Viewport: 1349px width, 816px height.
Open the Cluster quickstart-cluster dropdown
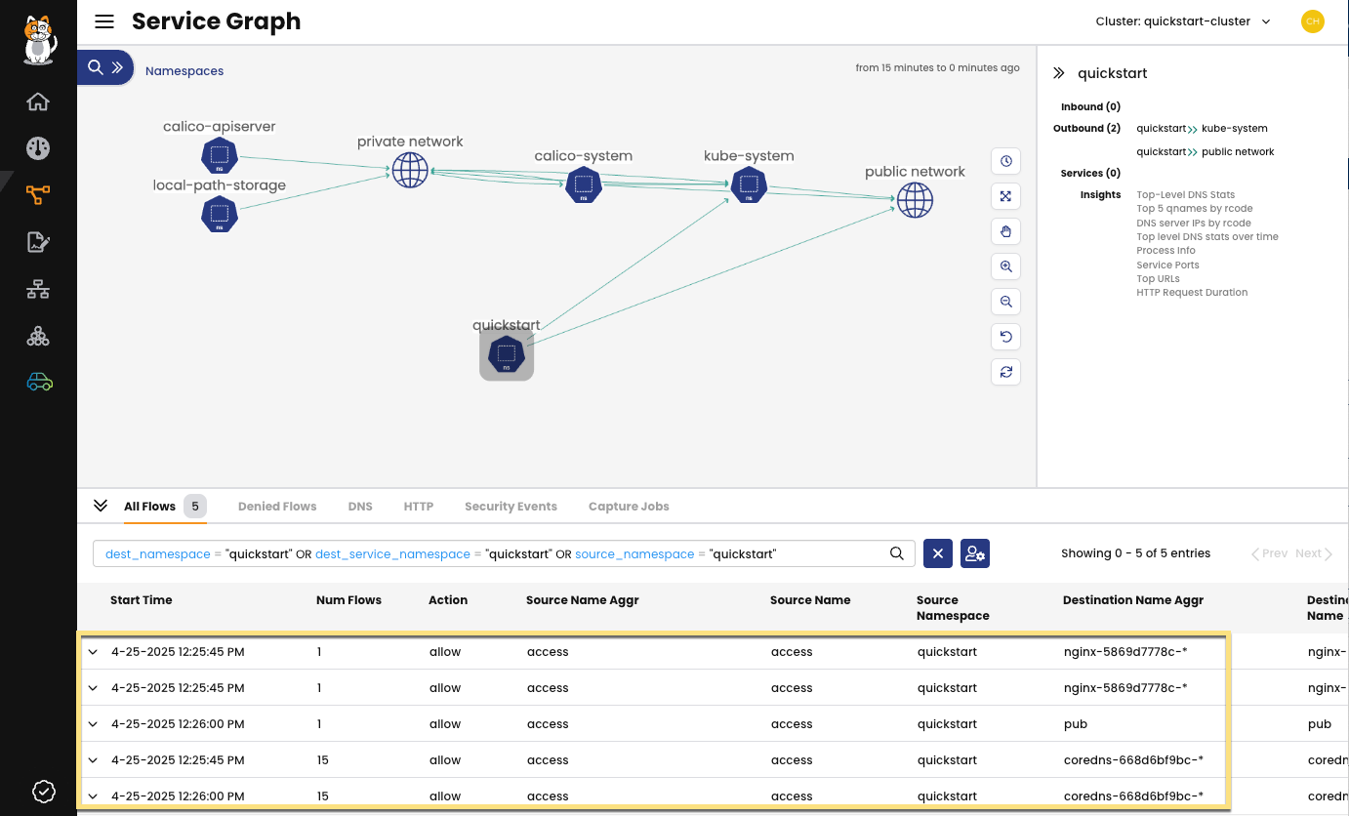(x=1183, y=20)
